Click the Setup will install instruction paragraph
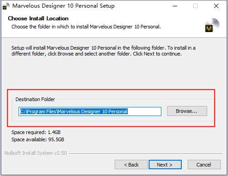228x176 pixels. coord(103,51)
